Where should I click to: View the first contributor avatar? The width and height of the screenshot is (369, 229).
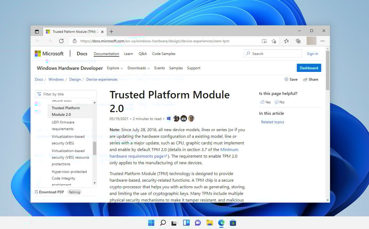click(x=176, y=118)
